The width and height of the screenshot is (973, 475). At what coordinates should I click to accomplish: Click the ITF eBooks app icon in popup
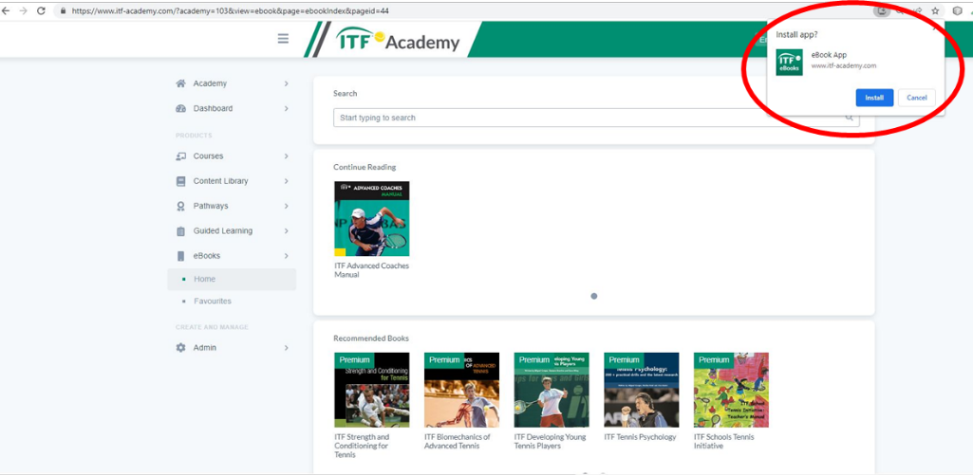(x=789, y=62)
